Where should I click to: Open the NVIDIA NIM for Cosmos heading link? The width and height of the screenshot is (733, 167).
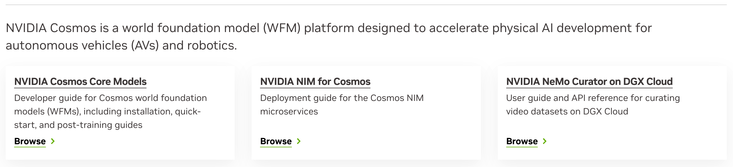click(x=315, y=82)
